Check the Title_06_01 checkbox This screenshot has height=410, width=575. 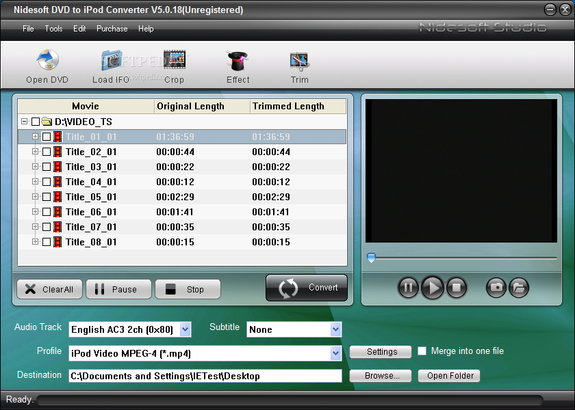47,212
